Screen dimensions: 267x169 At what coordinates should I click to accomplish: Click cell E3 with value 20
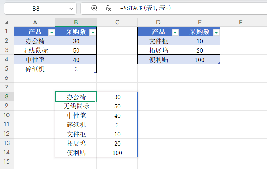199,50
